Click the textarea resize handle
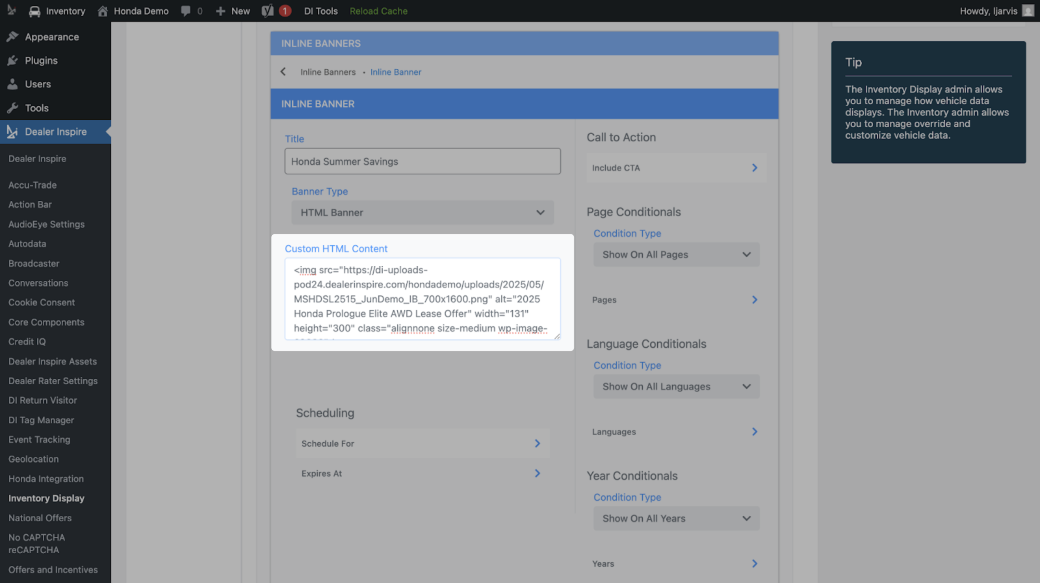 pyautogui.click(x=557, y=336)
